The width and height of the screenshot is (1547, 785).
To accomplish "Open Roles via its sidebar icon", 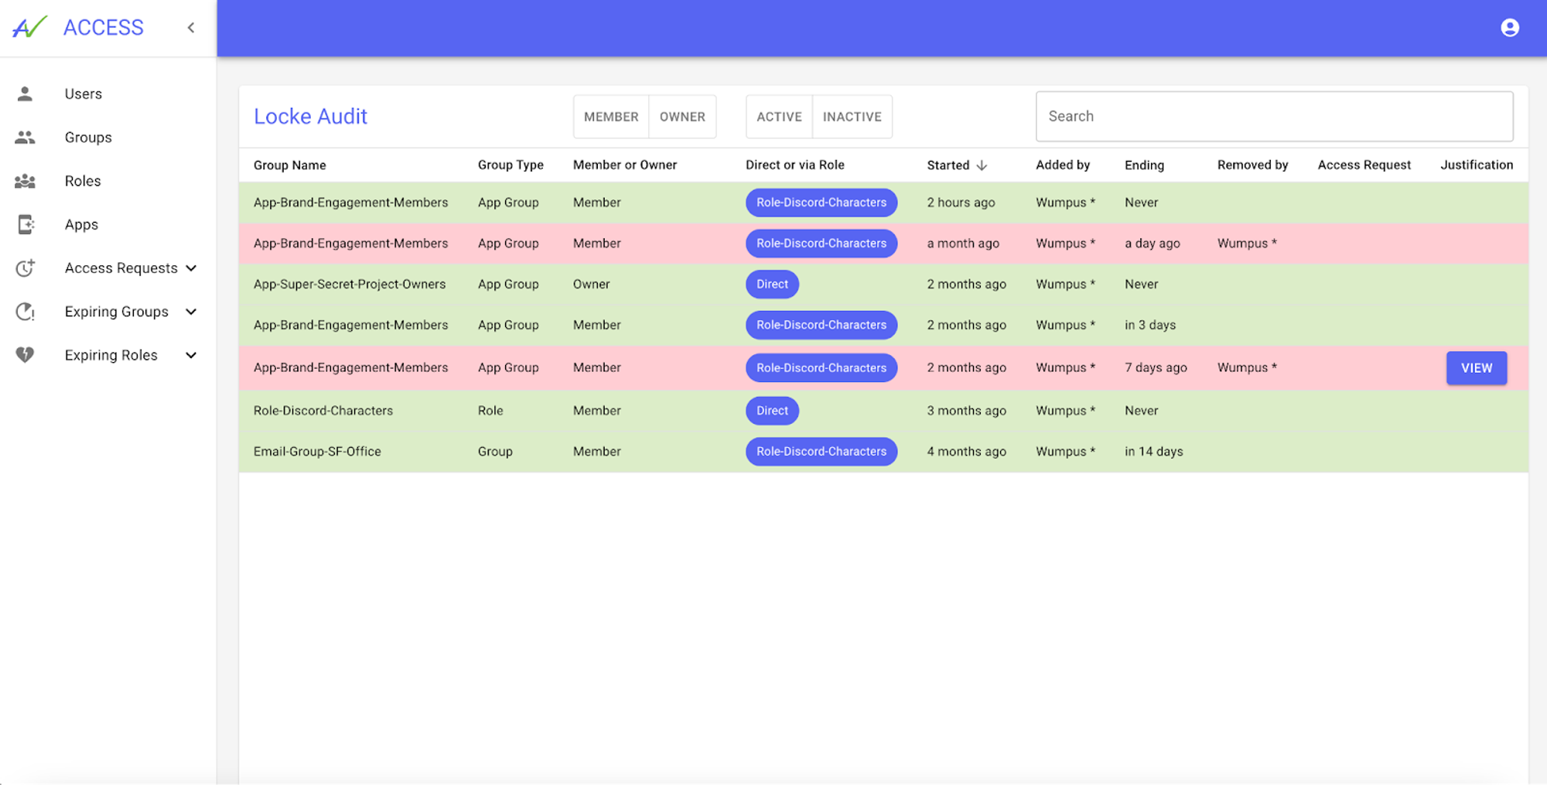I will (x=26, y=181).
